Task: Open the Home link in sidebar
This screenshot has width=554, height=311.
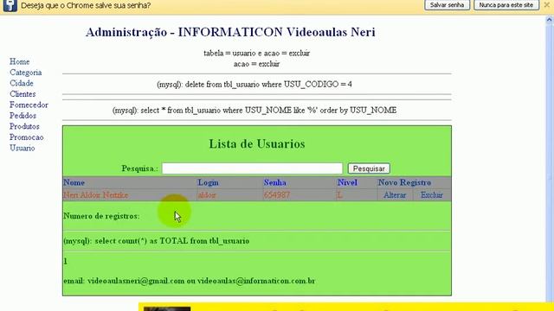Action: pos(19,61)
